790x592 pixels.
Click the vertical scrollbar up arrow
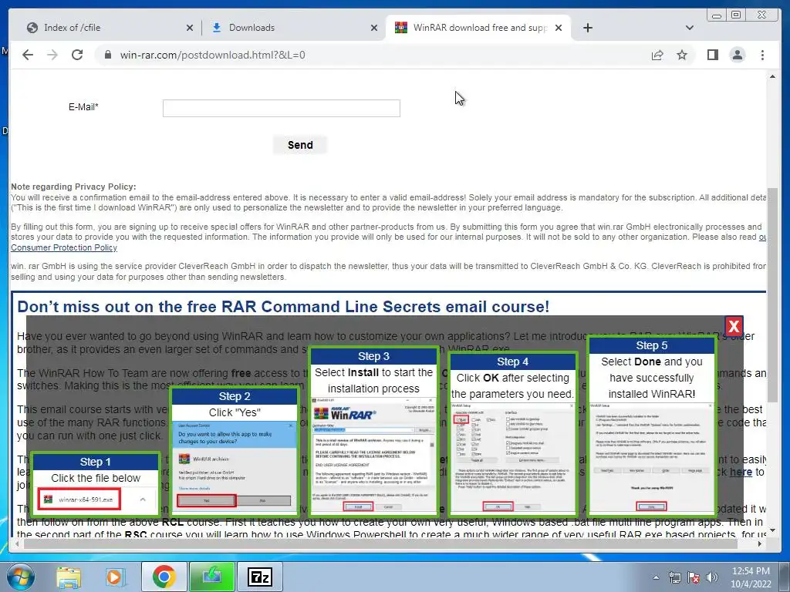(x=772, y=76)
